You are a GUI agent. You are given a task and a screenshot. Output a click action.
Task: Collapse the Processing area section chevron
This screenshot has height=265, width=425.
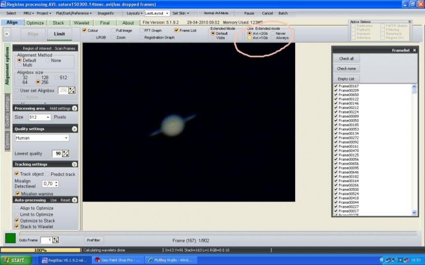pos(74,108)
